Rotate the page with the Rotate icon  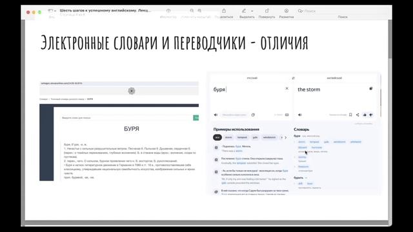pos(267,11)
